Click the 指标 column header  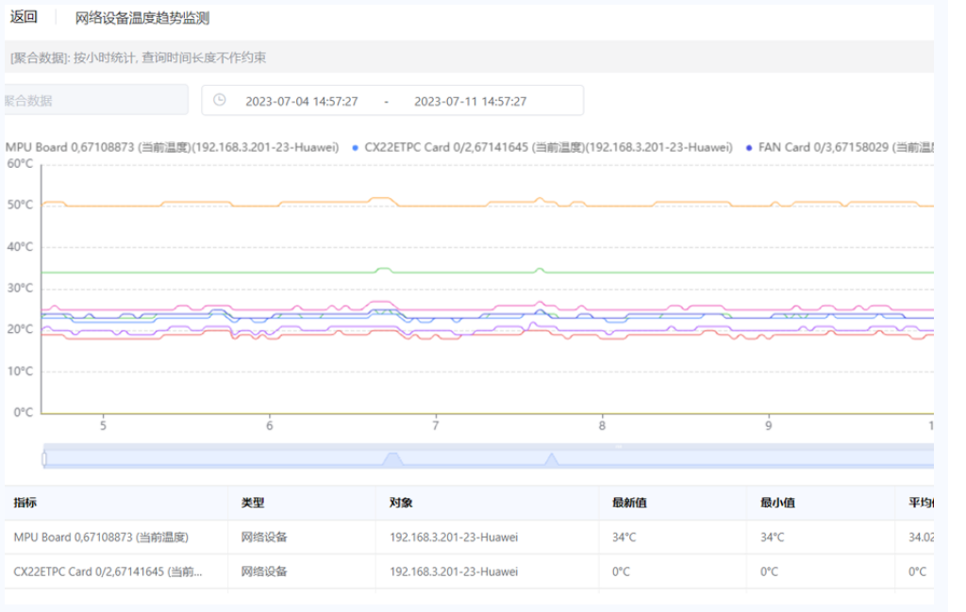(x=25, y=503)
